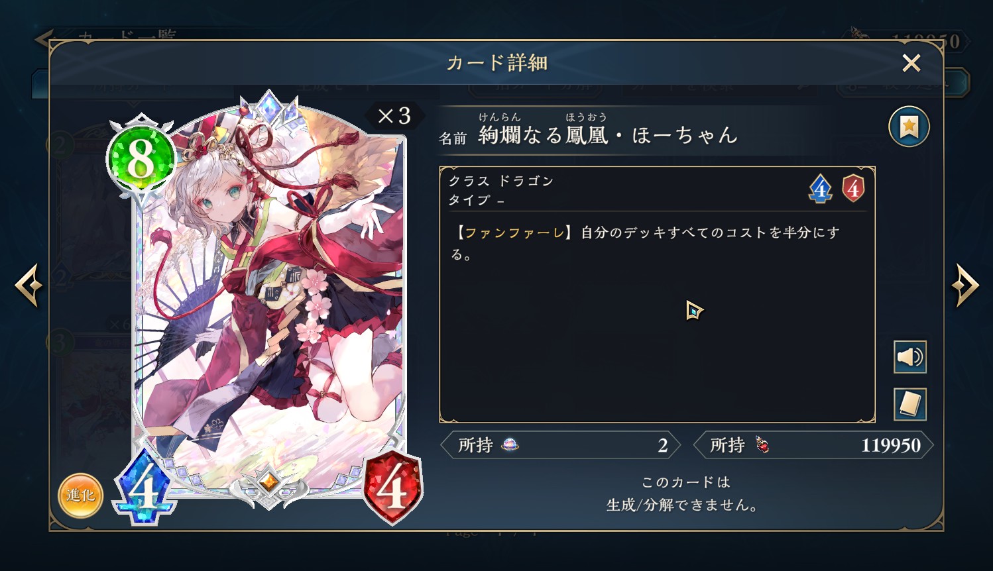
Task: Click the red defense 4 card shield
Action: point(392,488)
